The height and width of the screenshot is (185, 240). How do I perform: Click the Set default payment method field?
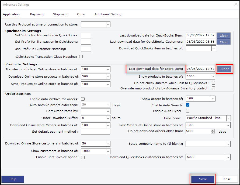95,132
